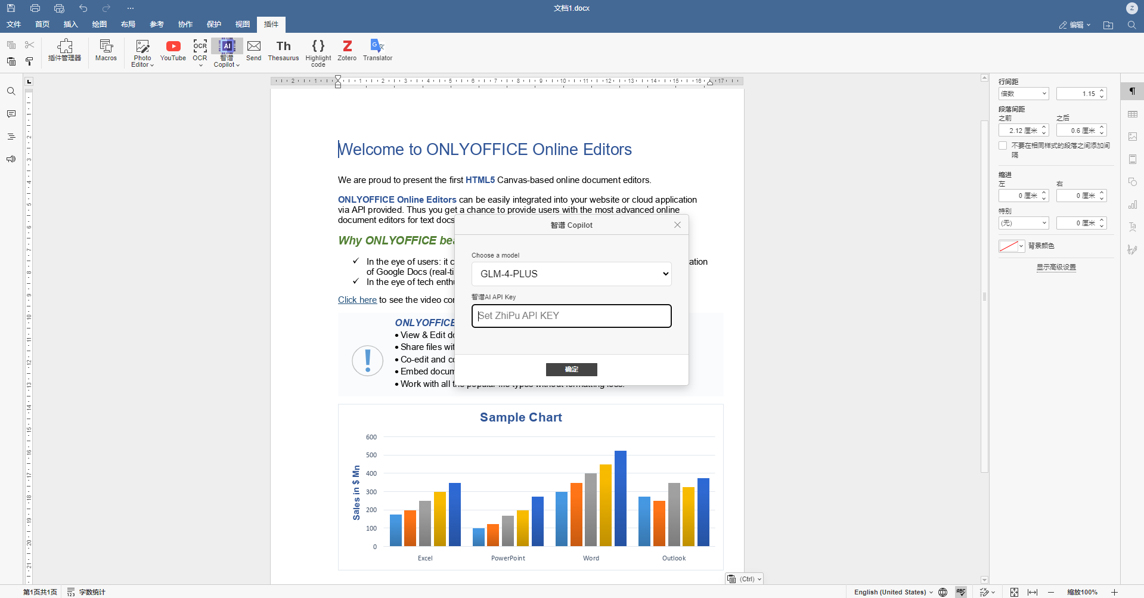Screen dimensions: 1144x598
Task: Open the Send mail plugin
Action: pos(254,51)
